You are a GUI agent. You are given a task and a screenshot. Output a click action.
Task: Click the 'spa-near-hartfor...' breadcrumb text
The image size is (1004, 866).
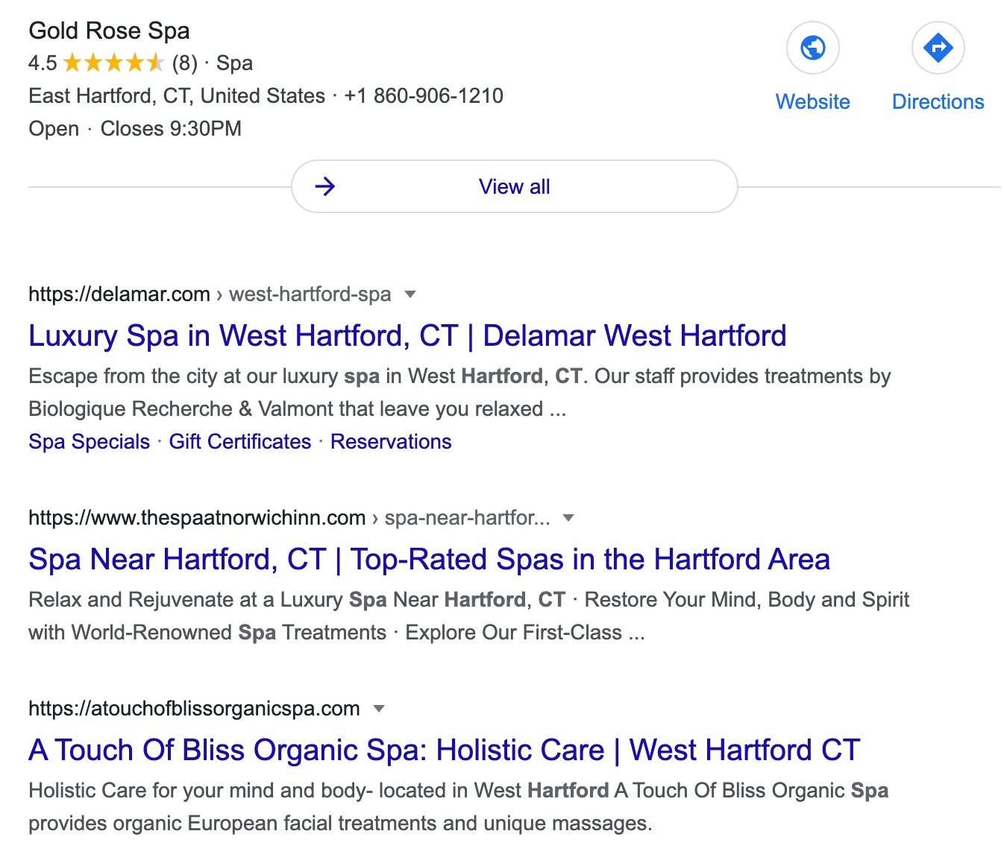tap(468, 518)
